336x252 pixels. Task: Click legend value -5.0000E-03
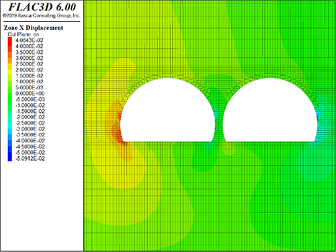[x=30, y=99]
